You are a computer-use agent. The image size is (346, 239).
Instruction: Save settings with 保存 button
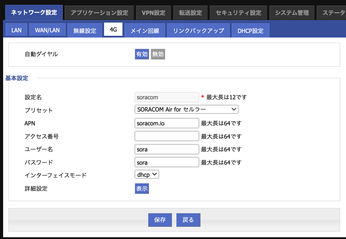coord(160,220)
